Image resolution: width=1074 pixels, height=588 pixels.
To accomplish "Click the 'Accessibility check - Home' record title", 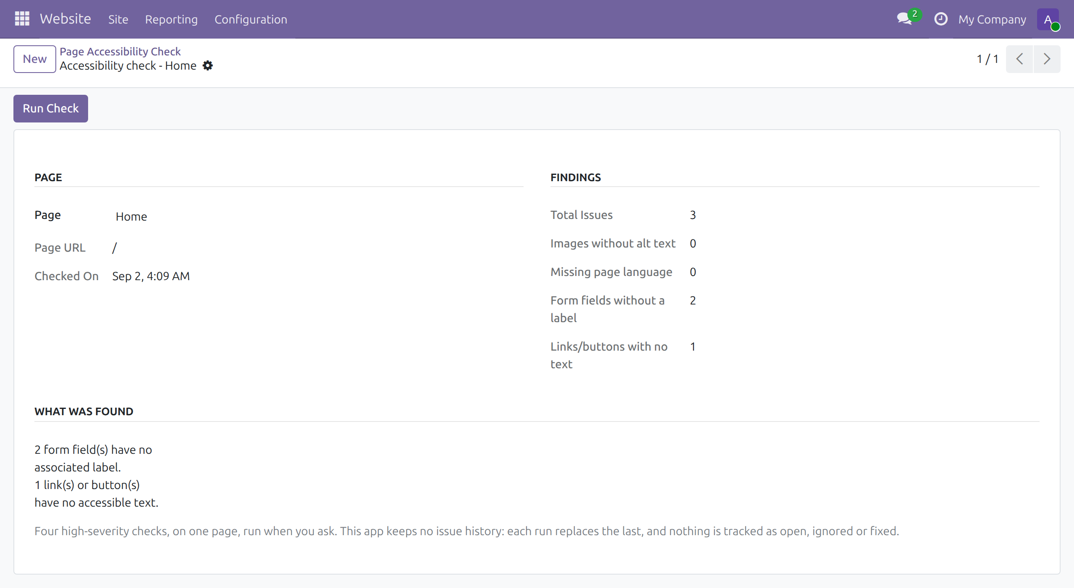I will (128, 66).
